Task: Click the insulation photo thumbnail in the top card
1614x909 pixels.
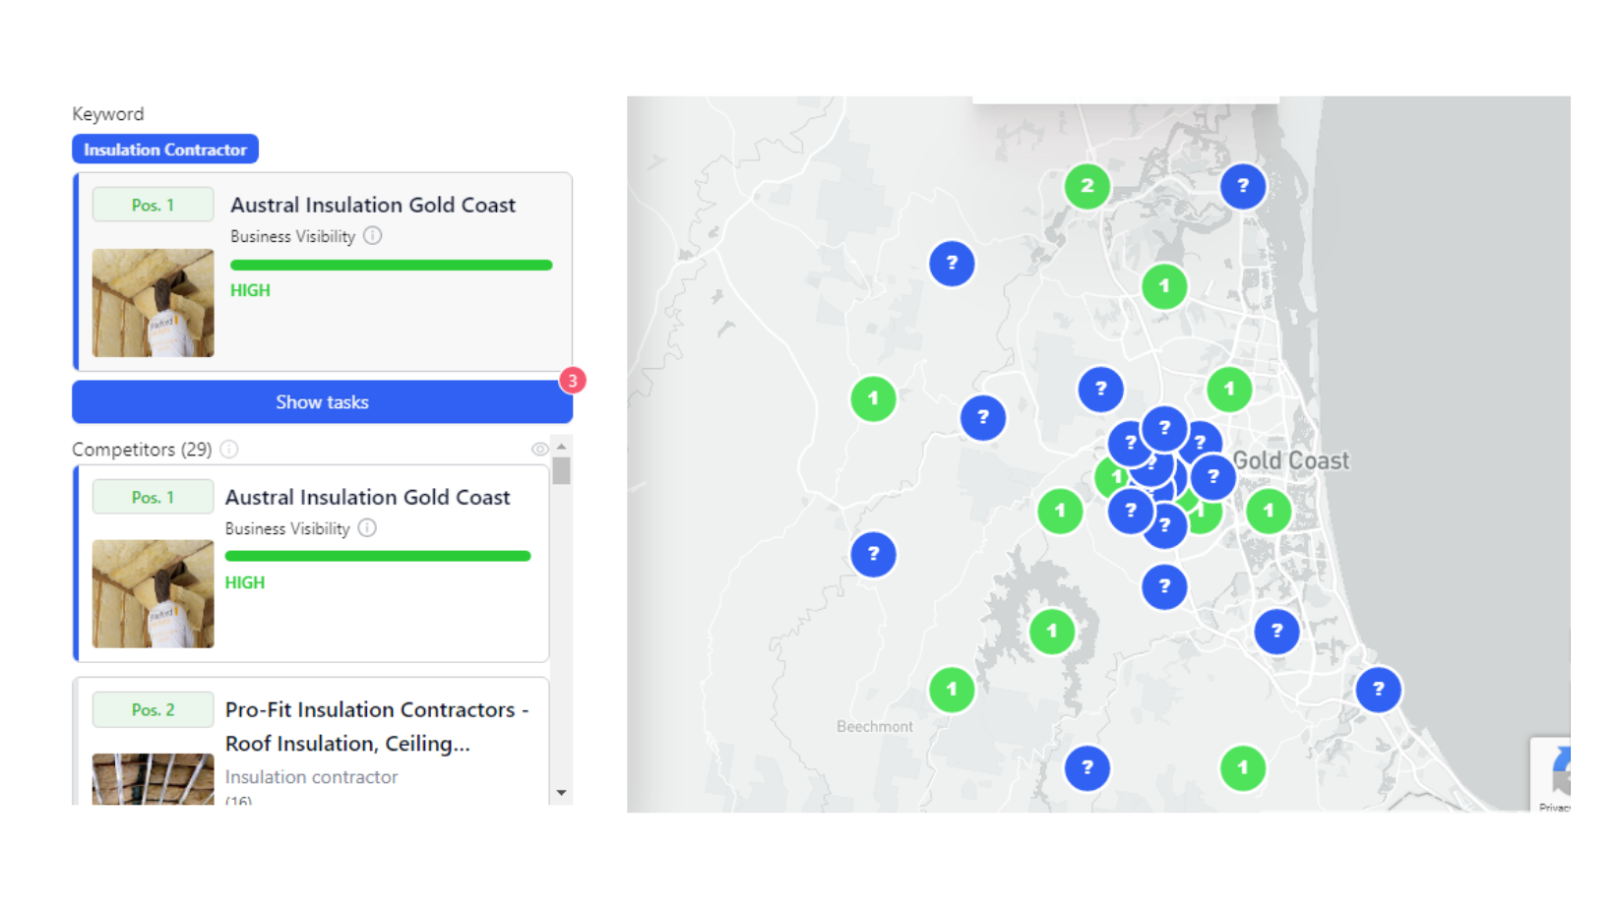Action: [x=153, y=303]
